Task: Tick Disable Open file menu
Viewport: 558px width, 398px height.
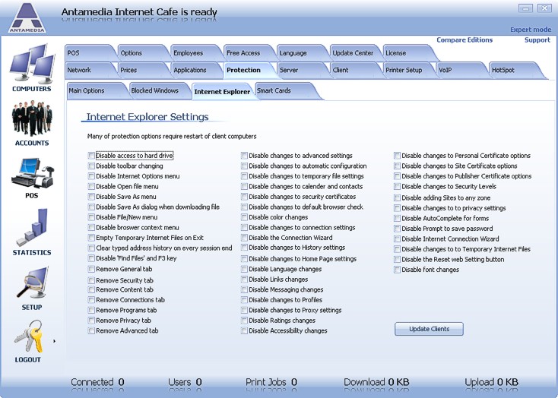Action: pyautogui.click(x=91, y=187)
